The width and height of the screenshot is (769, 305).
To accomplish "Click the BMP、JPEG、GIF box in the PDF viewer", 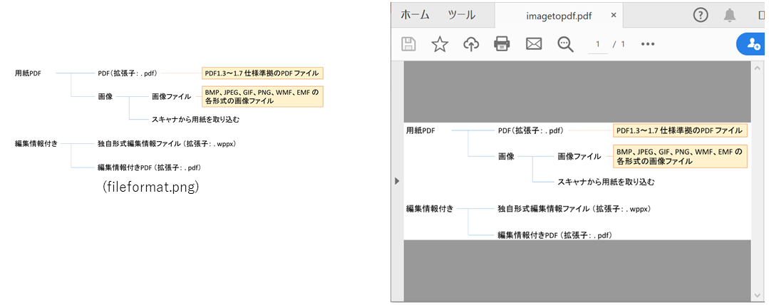I will [x=680, y=157].
